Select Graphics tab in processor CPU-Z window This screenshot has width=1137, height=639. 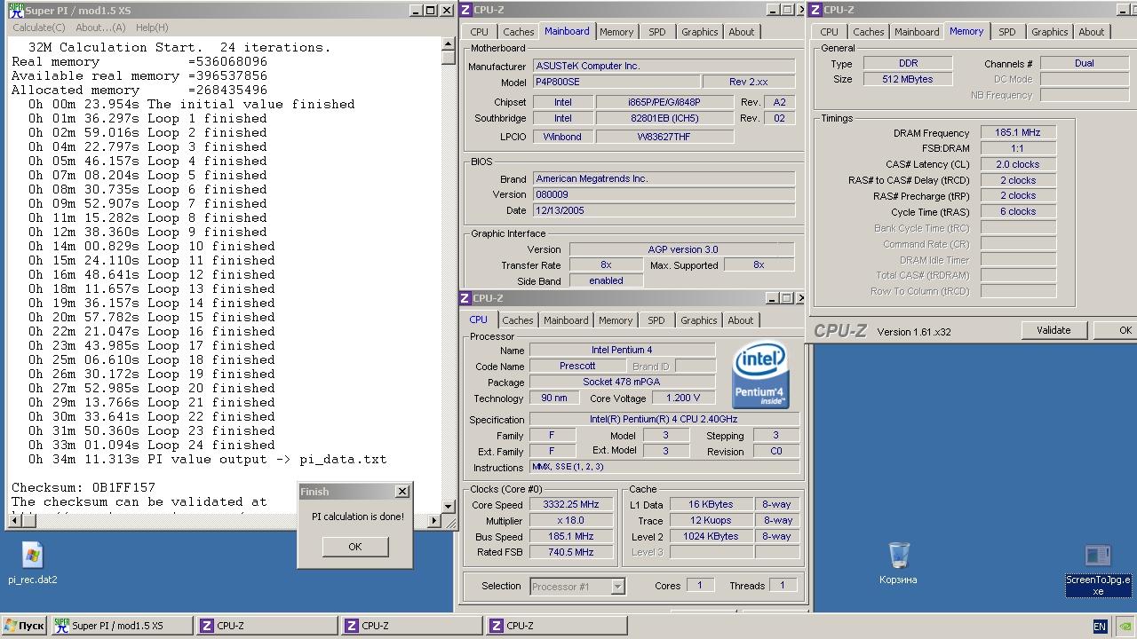pyautogui.click(x=699, y=320)
